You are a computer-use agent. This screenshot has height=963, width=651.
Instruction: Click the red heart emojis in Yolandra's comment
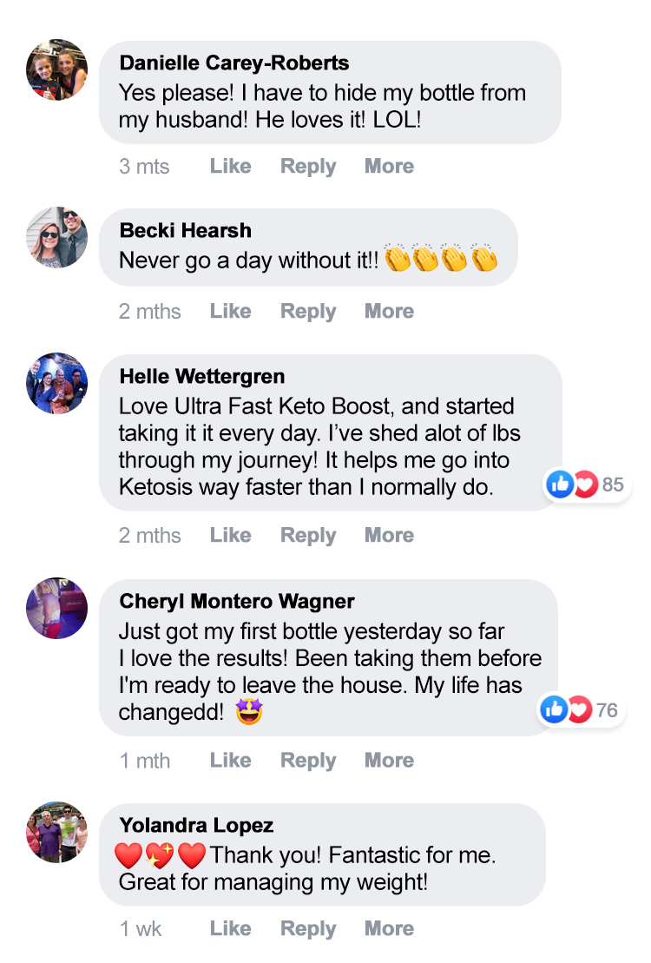pos(161,855)
